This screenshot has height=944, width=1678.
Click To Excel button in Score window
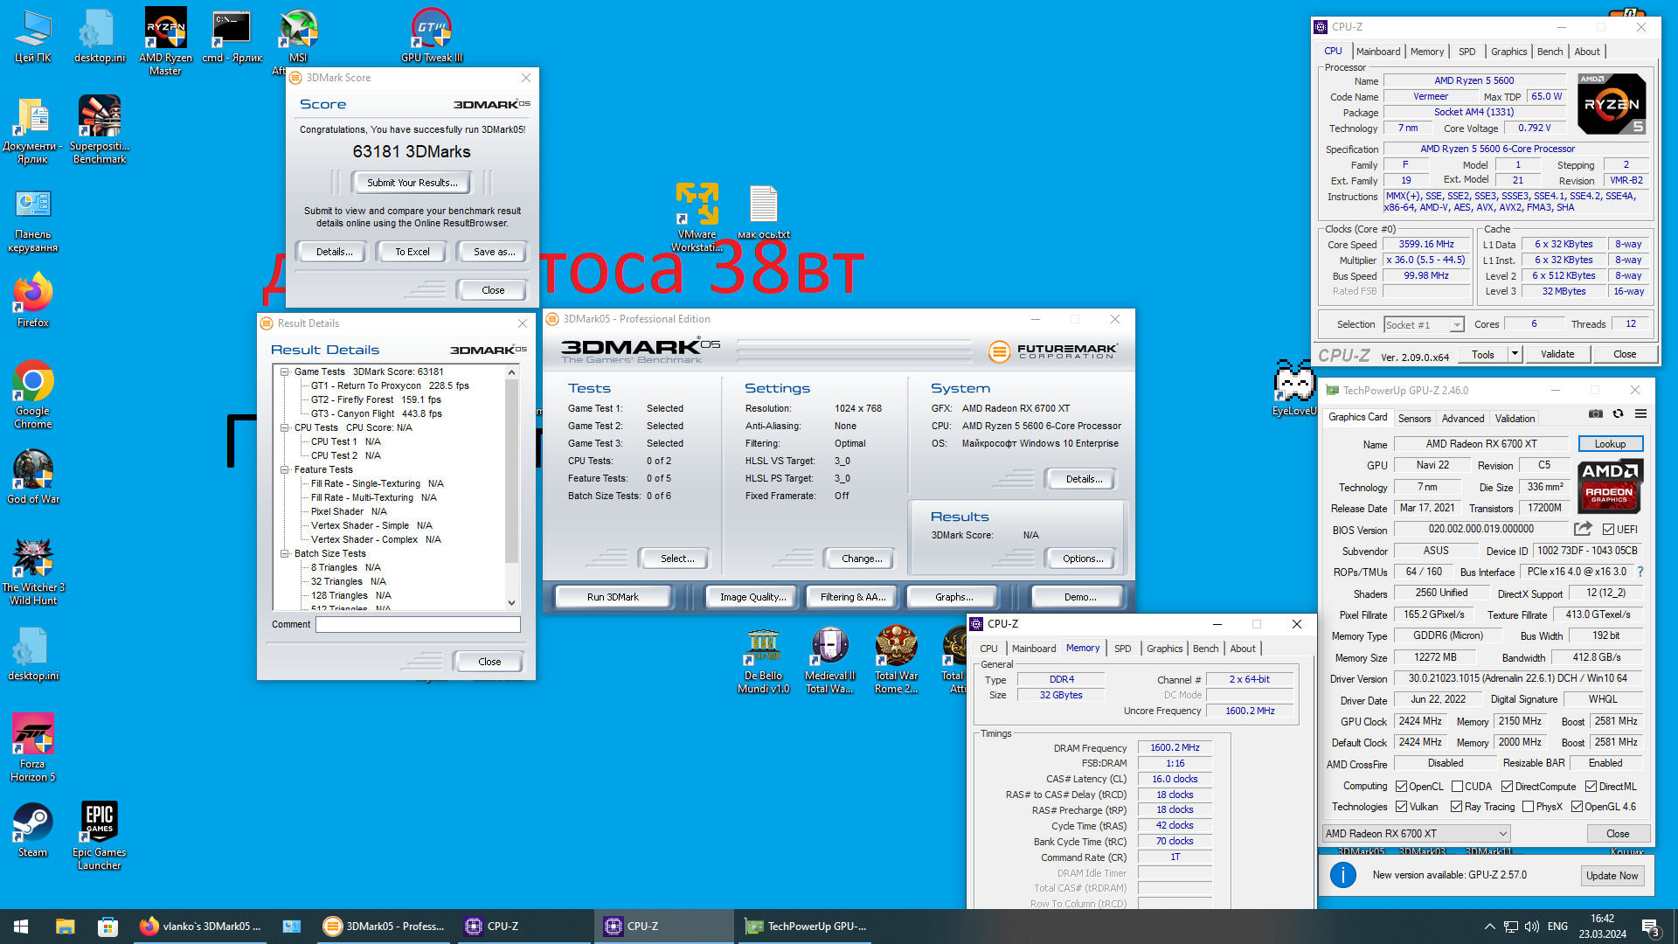(412, 252)
